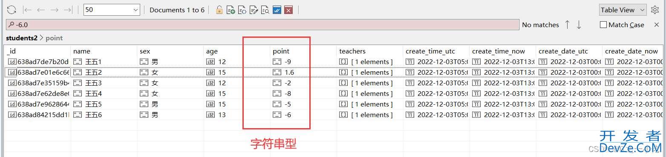Go to the next page of documents
Image resolution: width=666 pixels, height=157 pixels.
point(55,10)
